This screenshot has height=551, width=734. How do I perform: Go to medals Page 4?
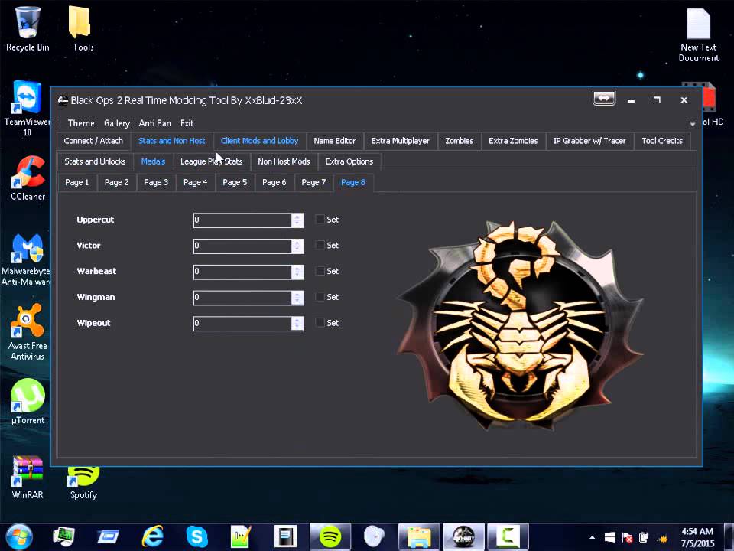[x=195, y=182]
